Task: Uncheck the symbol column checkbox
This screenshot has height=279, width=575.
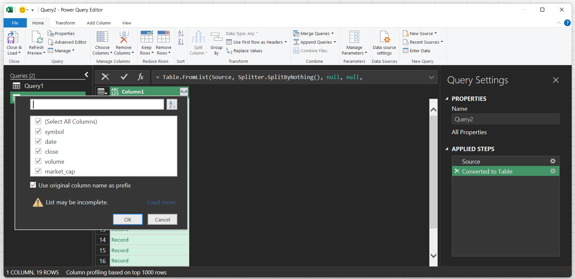Action: 38,131
